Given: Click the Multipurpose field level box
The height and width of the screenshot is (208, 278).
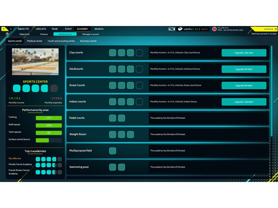Looking at the screenshot, I should [113, 151].
